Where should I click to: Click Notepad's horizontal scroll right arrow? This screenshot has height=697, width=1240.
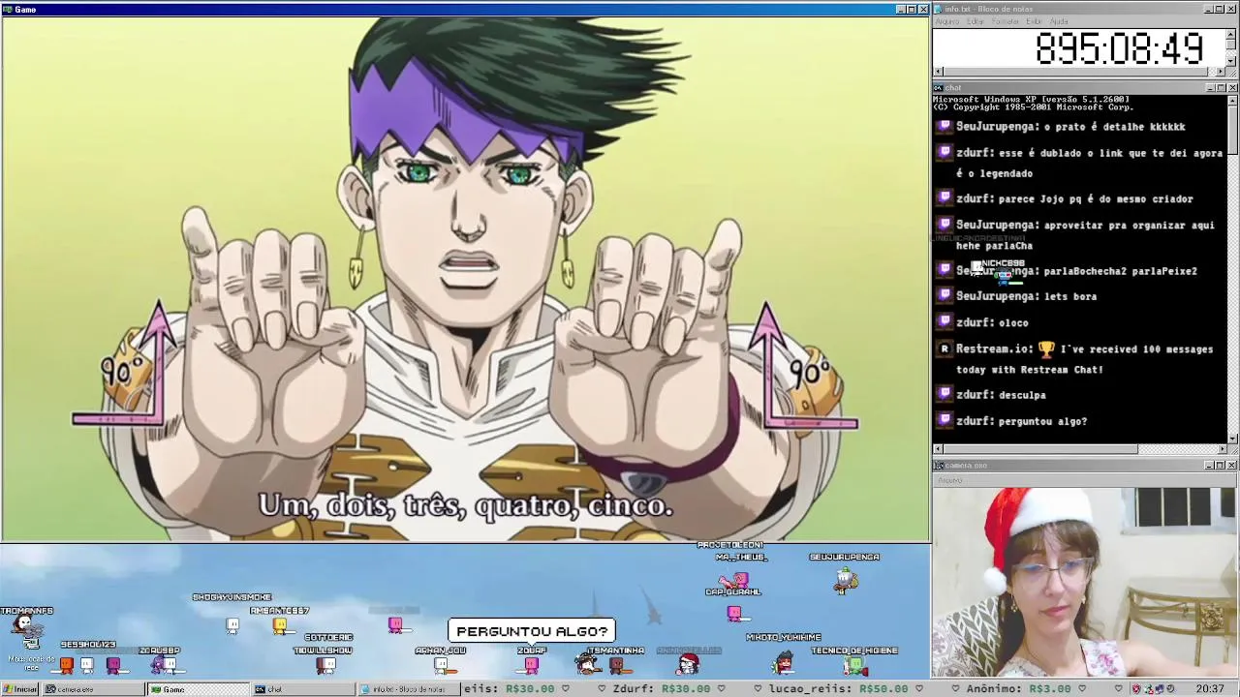[x=1222, y=72]
